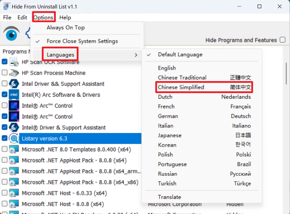
Task: Toggle Force Close System Settings
Action: point(87,41)
